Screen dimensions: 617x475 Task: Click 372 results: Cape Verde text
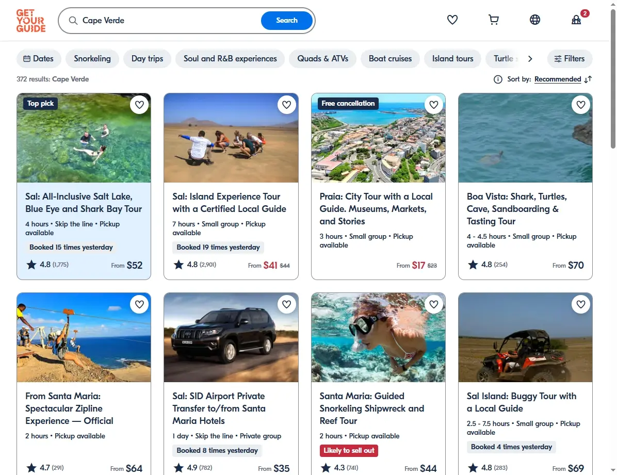(x=53, y=79)
